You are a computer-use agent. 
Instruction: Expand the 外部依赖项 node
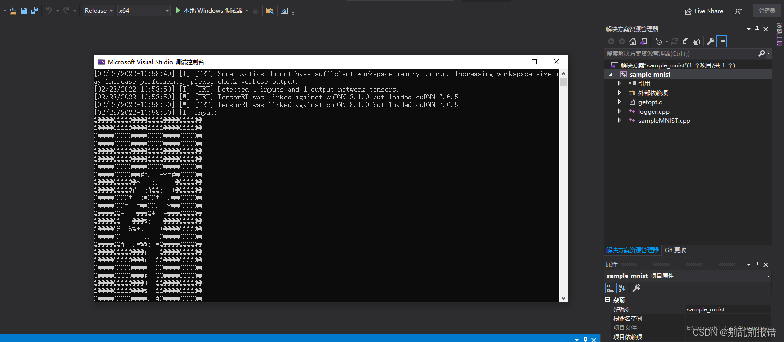[x=619, y=93]
